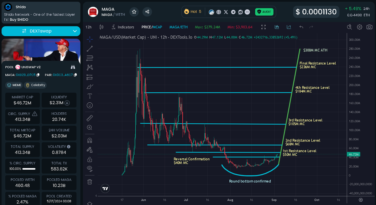
Task: Select the MEME category tag
Action: coord(14,85)
